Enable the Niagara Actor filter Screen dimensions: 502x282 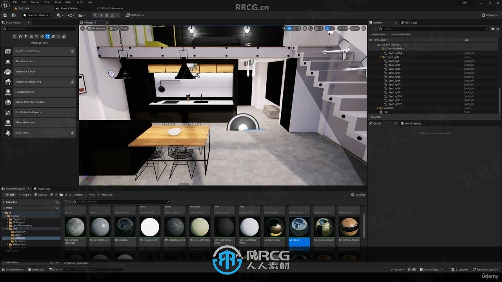click(x=378, y=34)
